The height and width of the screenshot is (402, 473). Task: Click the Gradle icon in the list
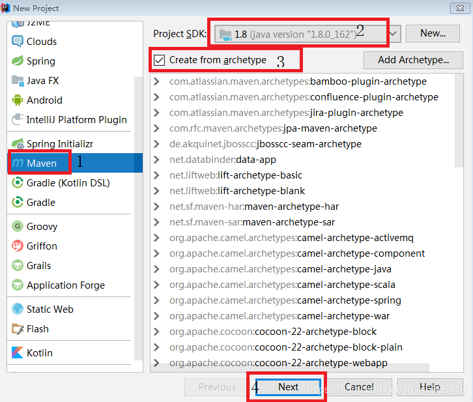tap(18, 203)
